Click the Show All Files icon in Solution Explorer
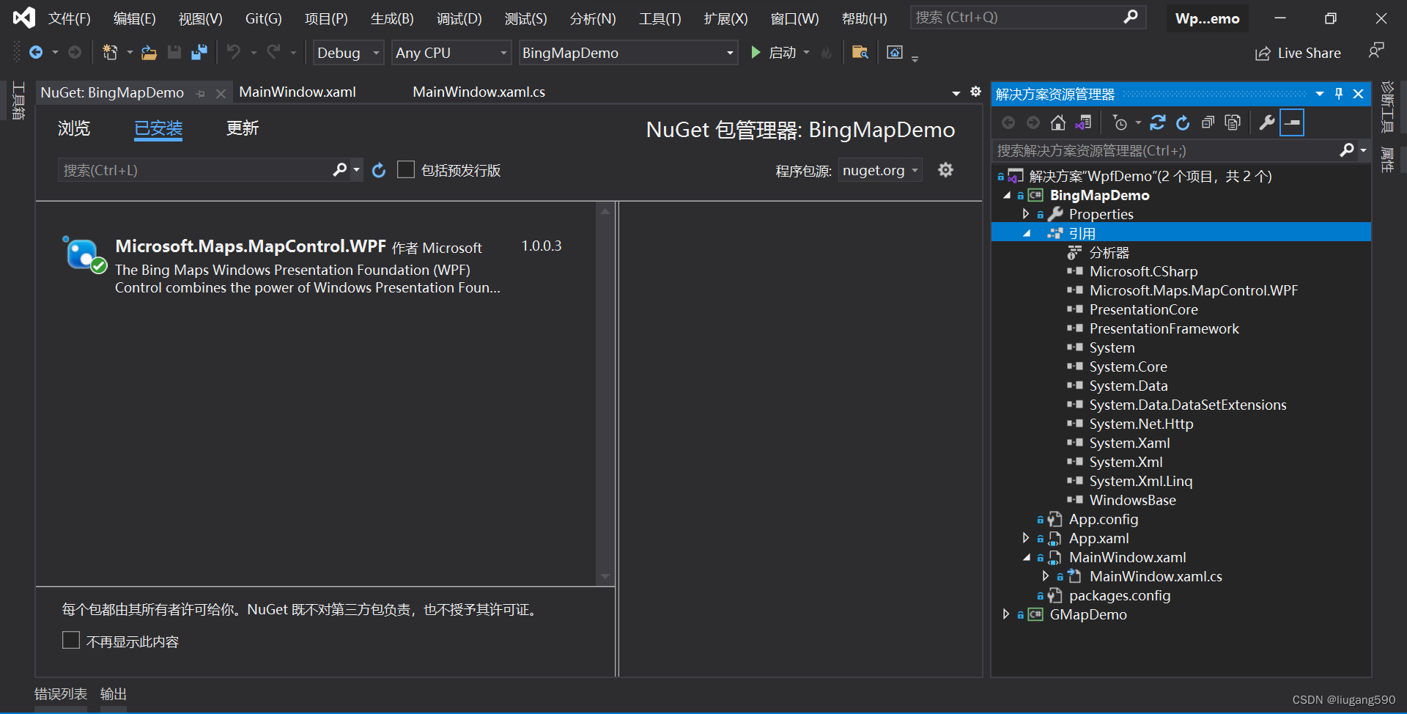This screenshot has width=1407, height=714. pyautogui.click(x=1233, y=122)
